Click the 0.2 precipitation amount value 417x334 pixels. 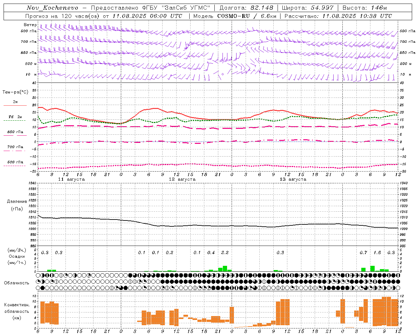coord(169,252)
